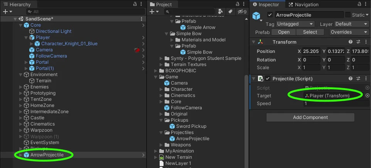The height and width of the screenshot is (168, 371).
Task: Open the Layer dropdown
Action: click(x=351, y=24)
